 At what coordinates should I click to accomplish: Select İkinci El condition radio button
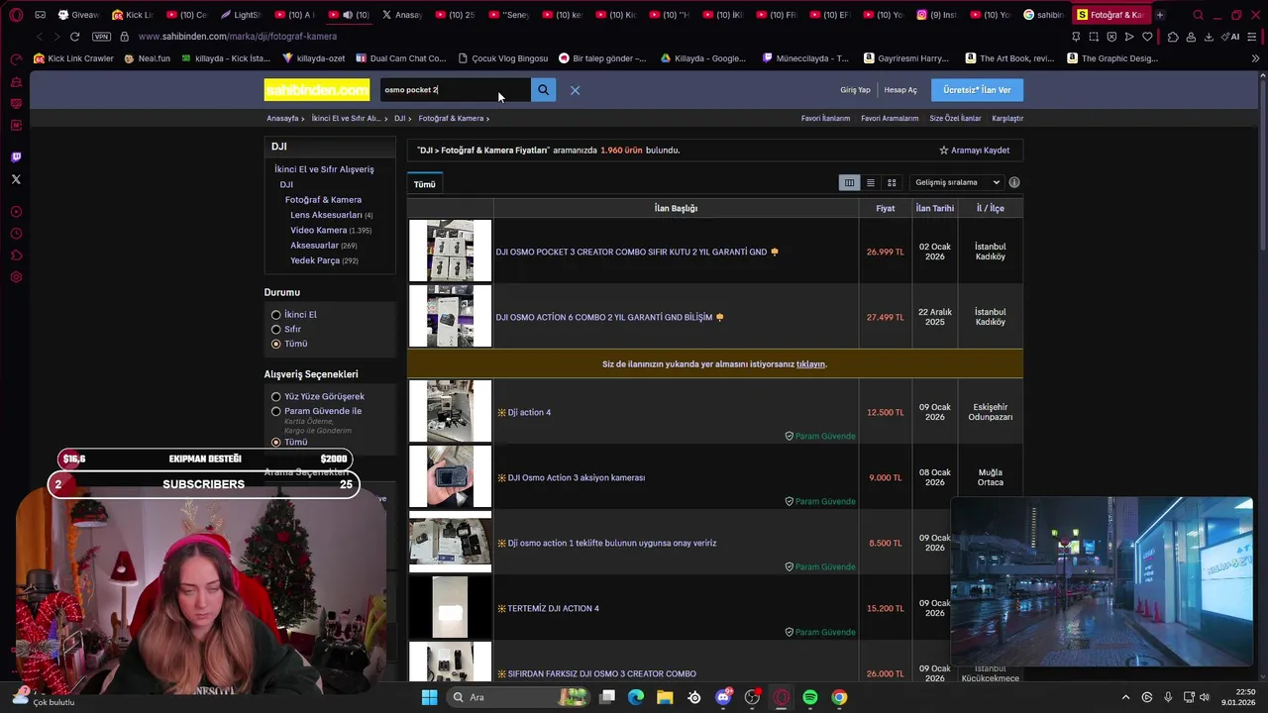276,315
